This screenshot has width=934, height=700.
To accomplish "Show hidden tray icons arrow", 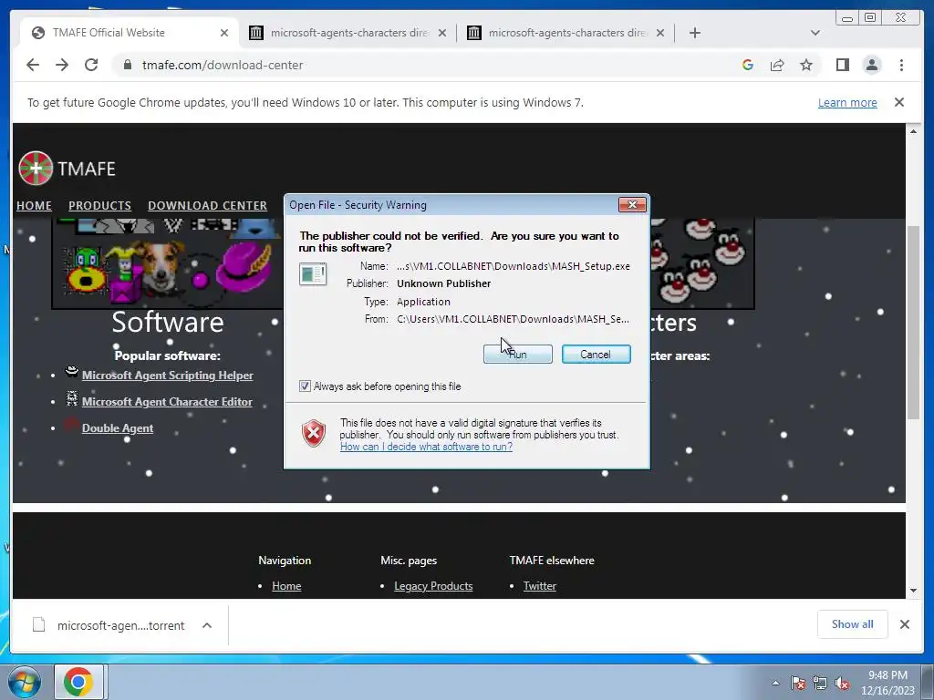I will pos(775,683).
